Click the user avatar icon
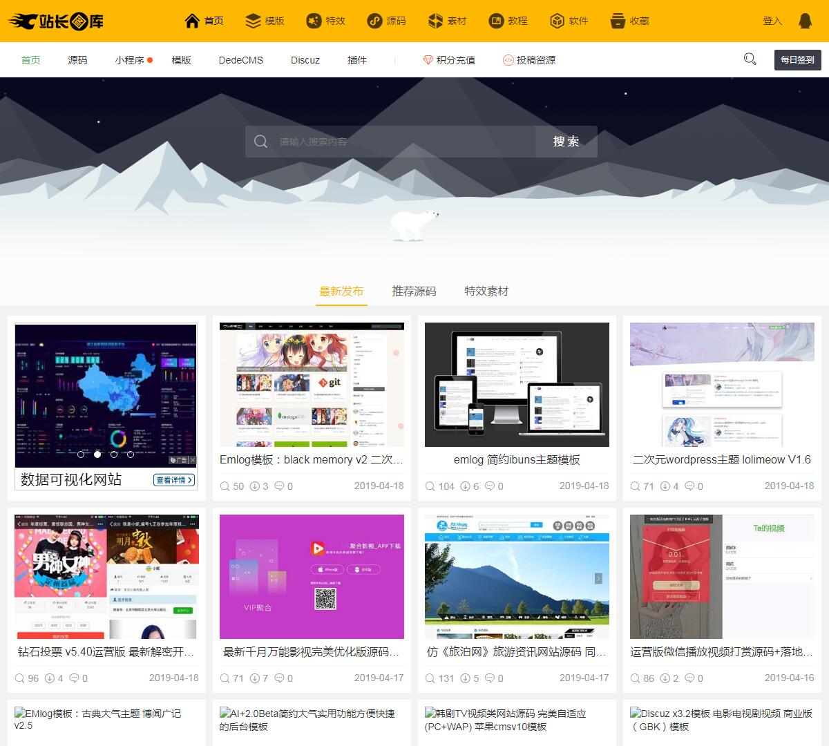The width and height of the screenshot is (829, 746). [x=805, y=21]
